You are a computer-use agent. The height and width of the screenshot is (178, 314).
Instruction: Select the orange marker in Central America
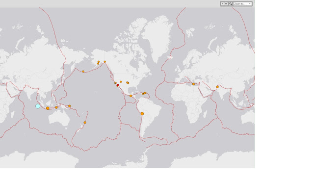pos(131,96)
